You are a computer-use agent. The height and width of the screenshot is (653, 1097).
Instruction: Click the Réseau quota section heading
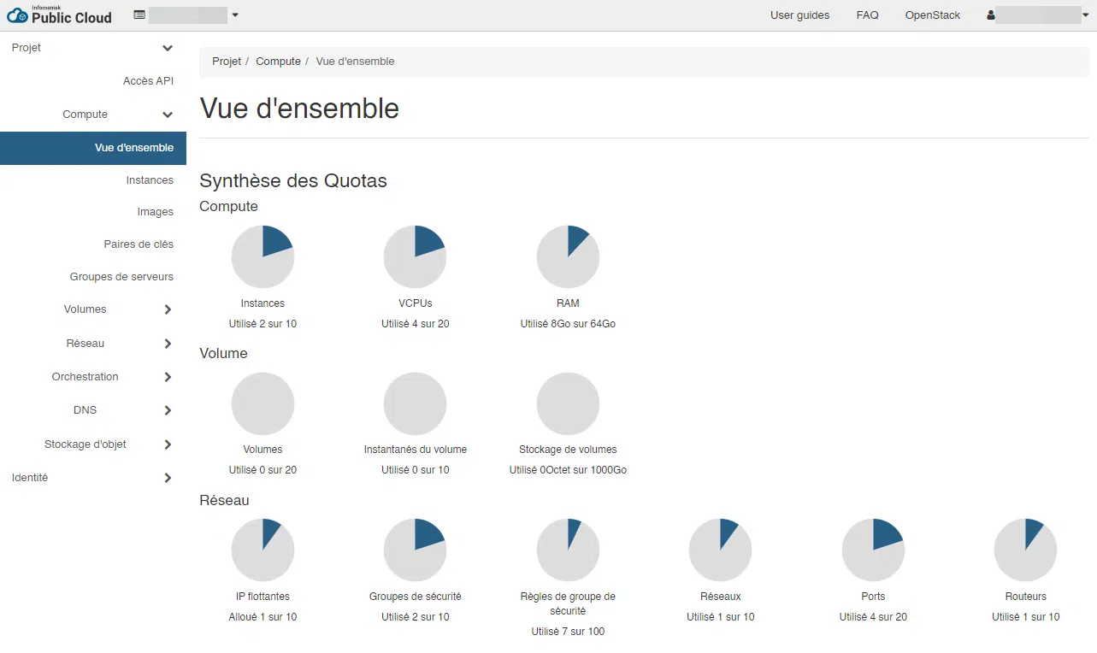pos(224,500)
